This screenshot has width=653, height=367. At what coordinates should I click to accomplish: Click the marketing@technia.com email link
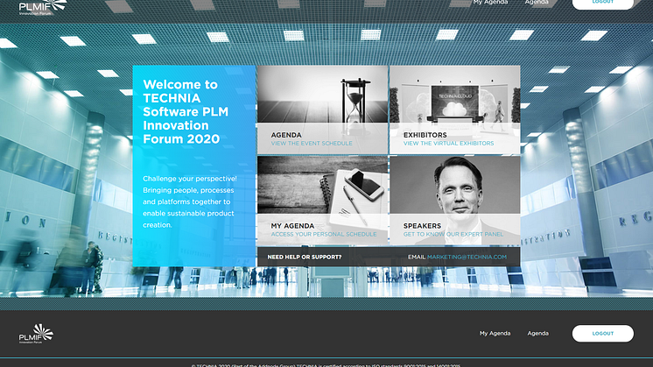tap(467, 257)
